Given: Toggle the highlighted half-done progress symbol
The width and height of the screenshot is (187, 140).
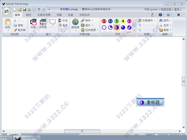Looking at the screenshot, I should coord(117,27).
